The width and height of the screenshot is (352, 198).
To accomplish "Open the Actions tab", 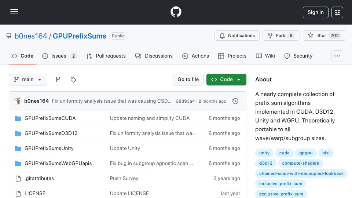I will tap(195, 56).
